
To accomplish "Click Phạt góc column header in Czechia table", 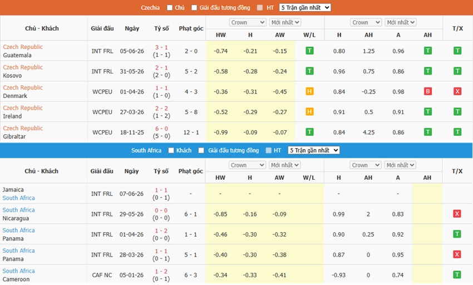I will pos(191,28).
